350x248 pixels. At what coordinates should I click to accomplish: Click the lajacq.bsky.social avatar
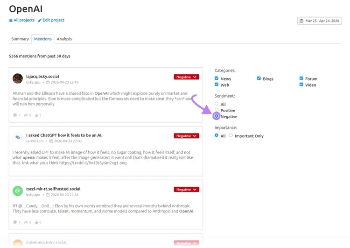point(18,78)
